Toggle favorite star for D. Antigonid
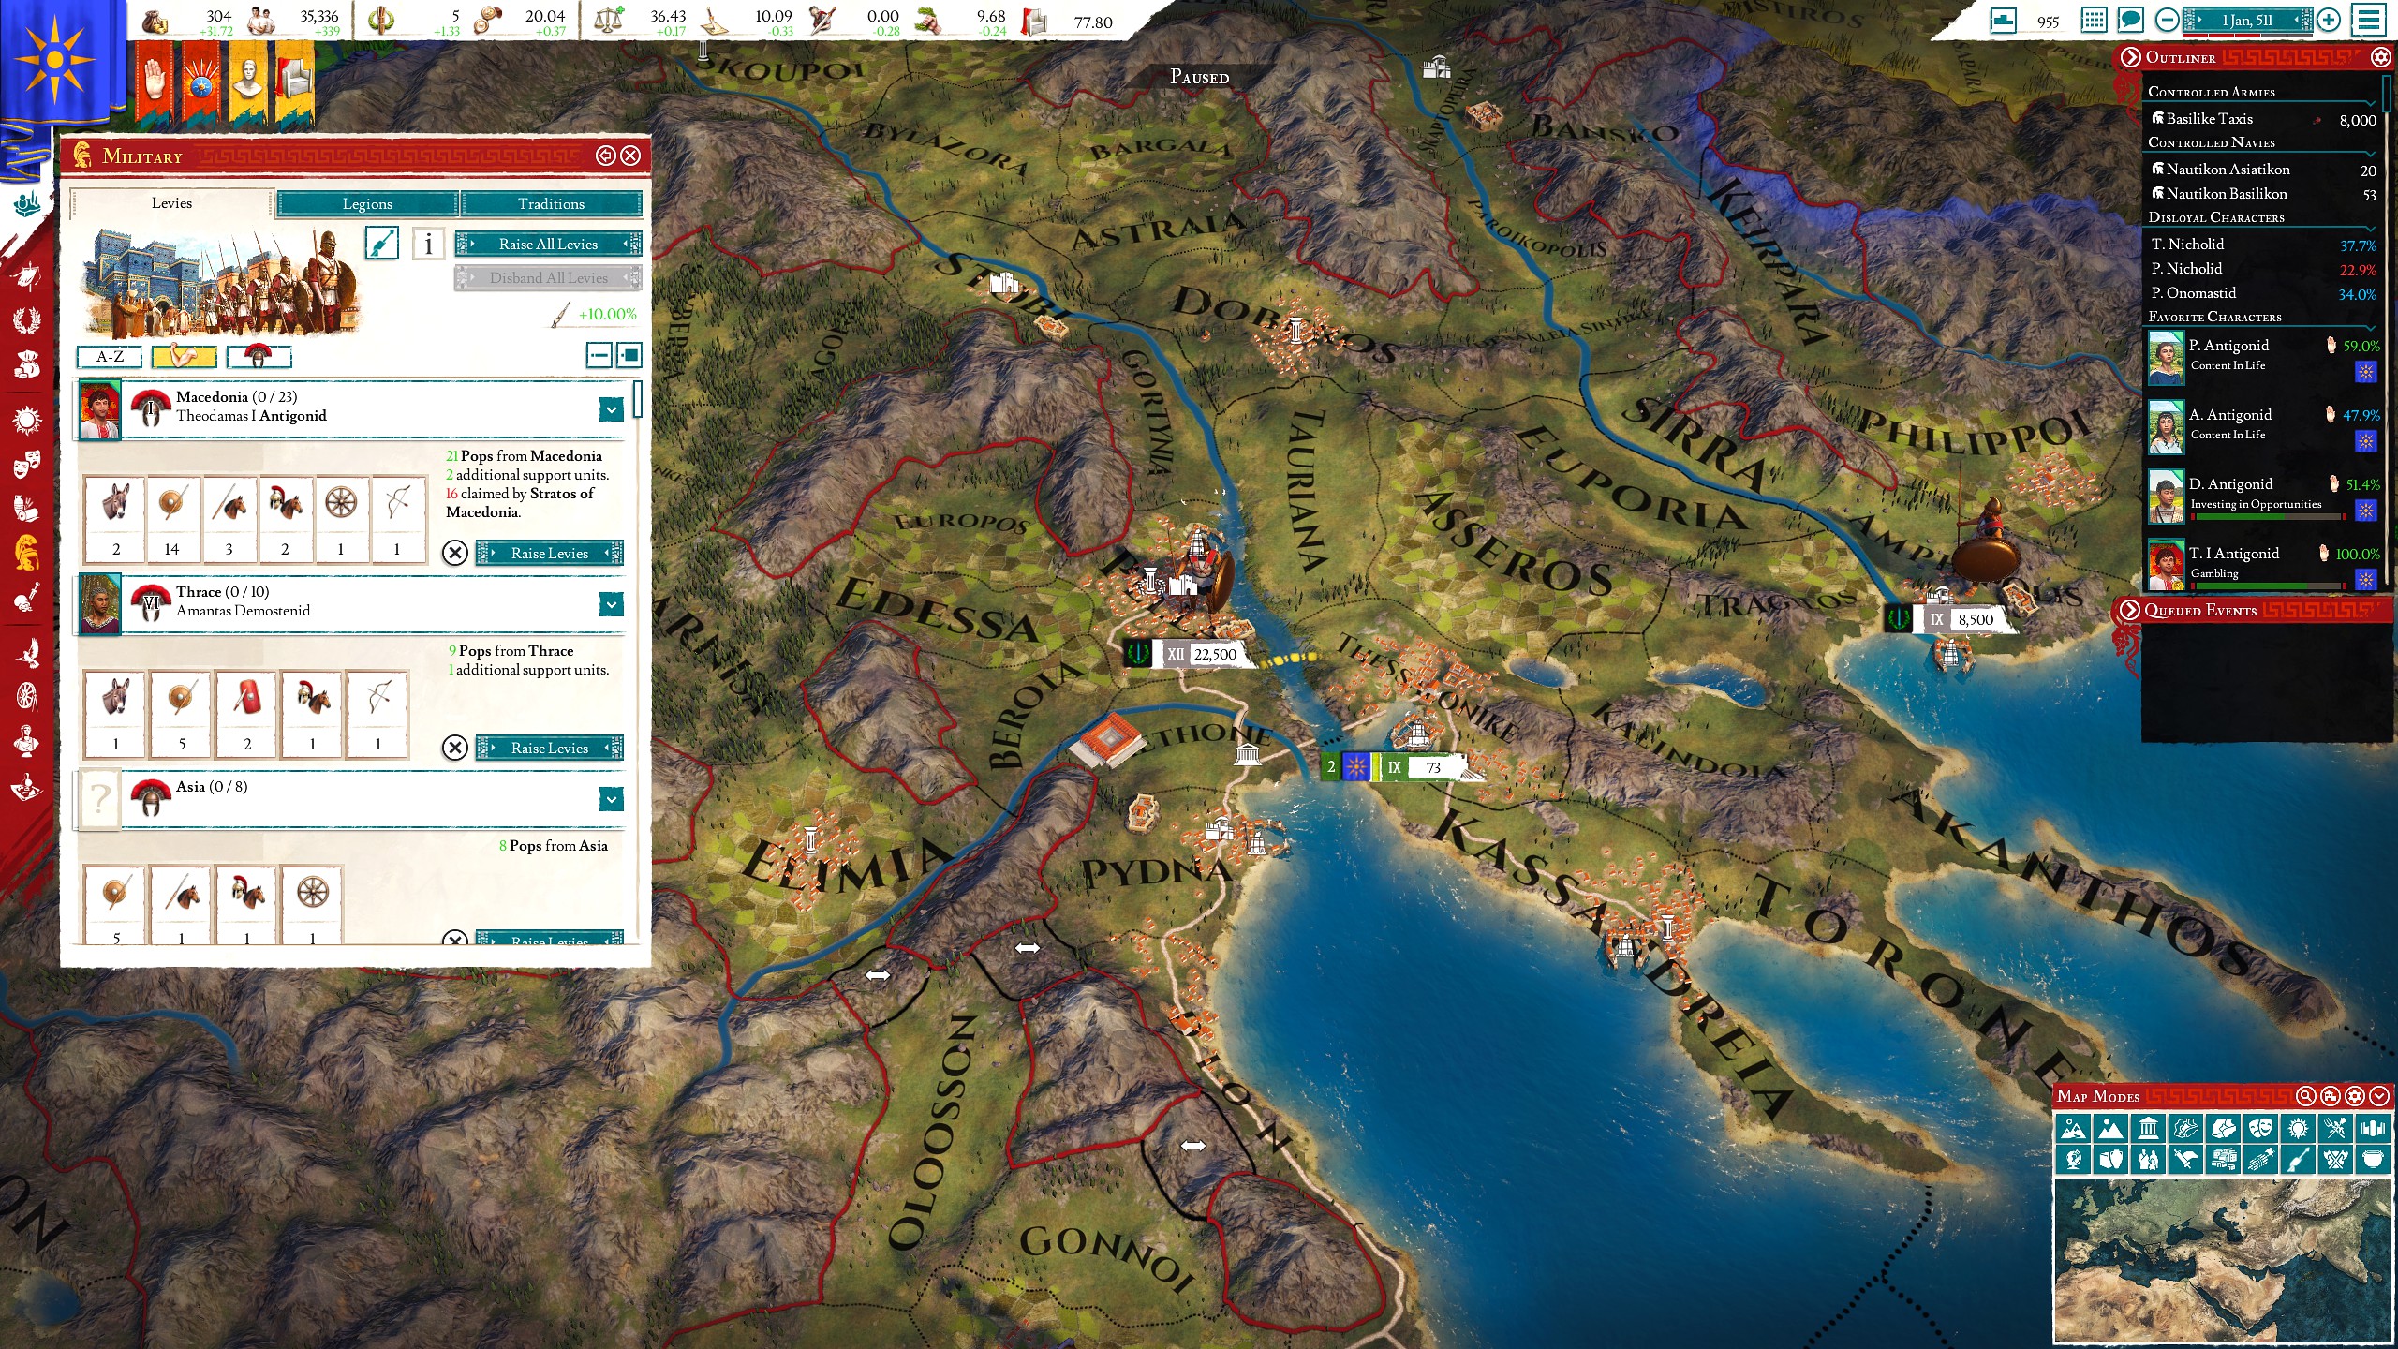The height and width of the screenshot is (1349, 2398). pyautogui.click(x=2365, y=511)
